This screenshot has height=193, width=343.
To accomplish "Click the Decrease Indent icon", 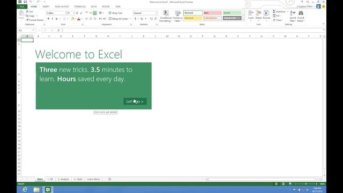I will (100, 19).
